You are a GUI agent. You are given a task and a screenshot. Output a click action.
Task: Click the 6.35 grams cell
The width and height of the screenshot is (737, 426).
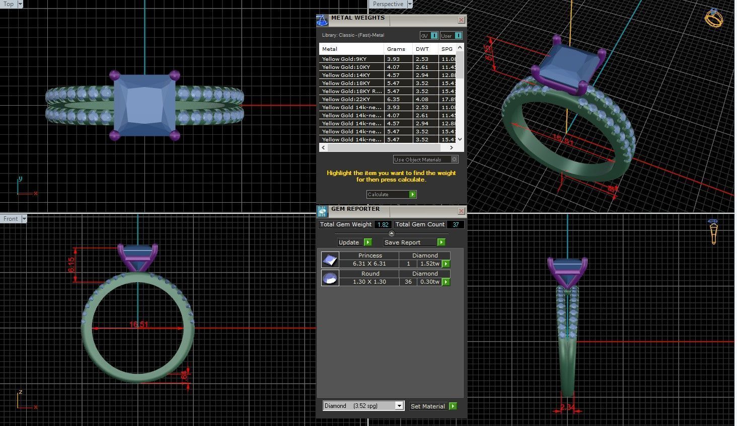pos(399,100)
